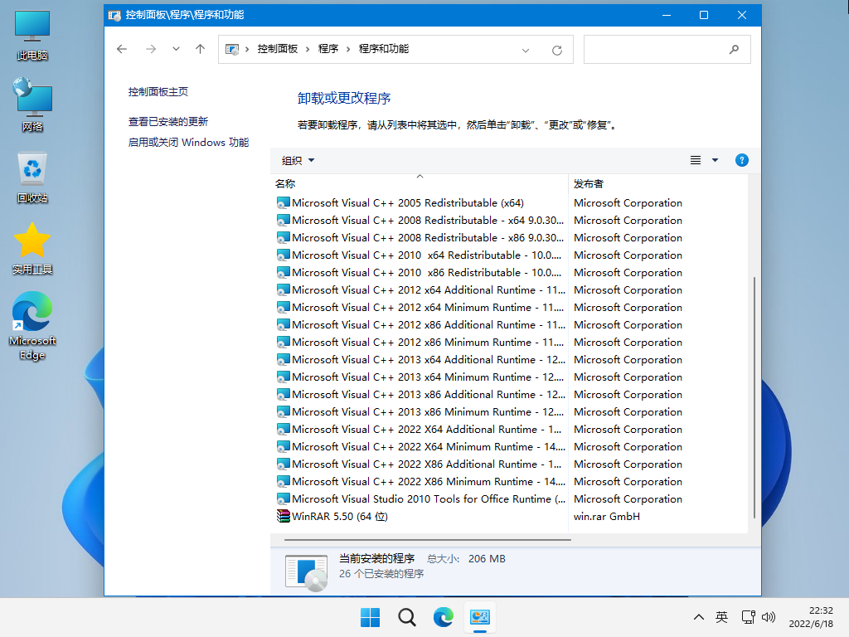Screen dimensions: 849x637
Task: Go back with the left arrow button
Action: pos(122,49)
